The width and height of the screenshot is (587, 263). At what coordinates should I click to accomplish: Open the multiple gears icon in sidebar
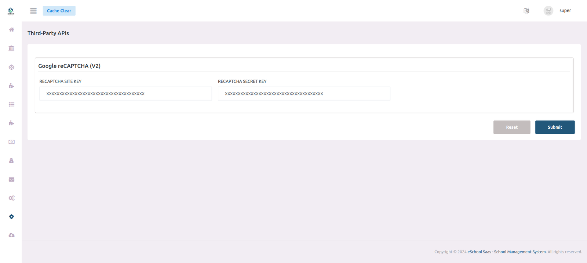click(x=11, y=198)
